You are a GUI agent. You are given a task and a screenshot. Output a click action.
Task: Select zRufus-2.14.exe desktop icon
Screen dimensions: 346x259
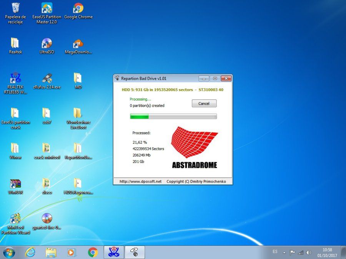tap(47, 81)
